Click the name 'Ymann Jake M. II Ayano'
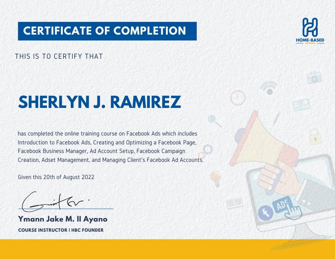 coord(63,219)
